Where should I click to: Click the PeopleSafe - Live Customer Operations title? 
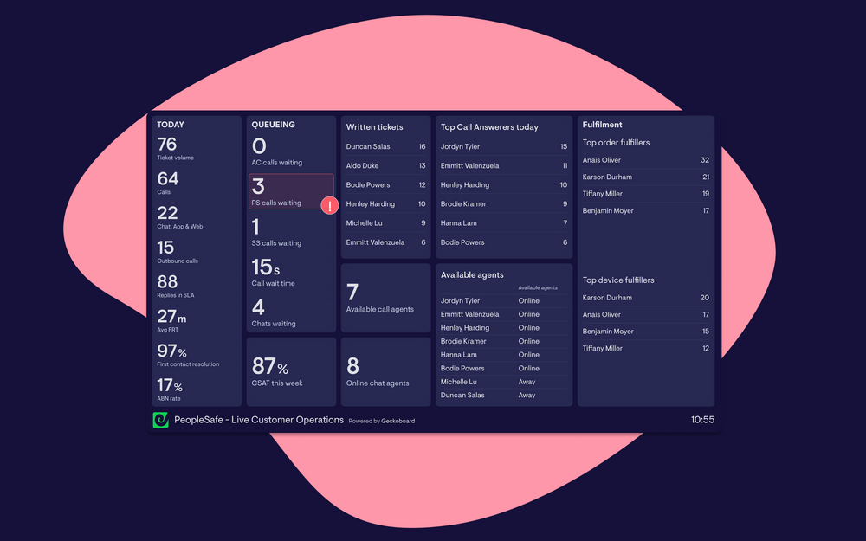click(260, 420)
